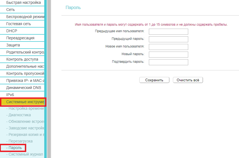This screenshot has width=239, height=158.
Task: Select the Новое имя пользователя field
Action: 168,47
